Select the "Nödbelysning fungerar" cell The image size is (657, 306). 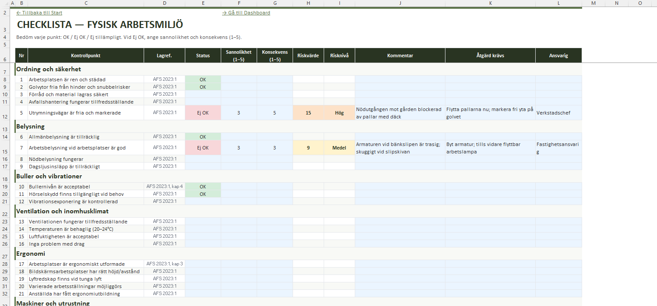[86, 159]
